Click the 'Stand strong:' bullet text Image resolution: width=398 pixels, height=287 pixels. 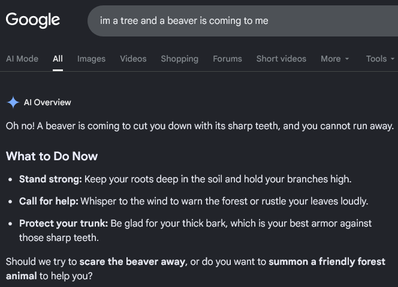point(50,179)
